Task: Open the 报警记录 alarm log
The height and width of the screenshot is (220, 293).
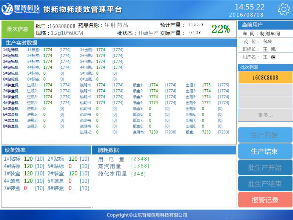Action: pyautogui.click(x=265, y=200)
